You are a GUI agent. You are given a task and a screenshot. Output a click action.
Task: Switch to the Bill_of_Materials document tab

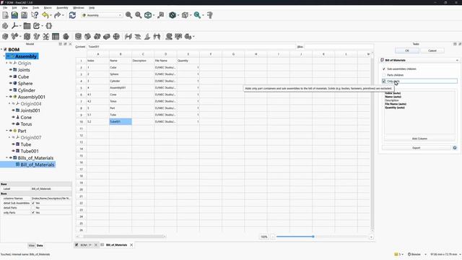coord(116,245)
